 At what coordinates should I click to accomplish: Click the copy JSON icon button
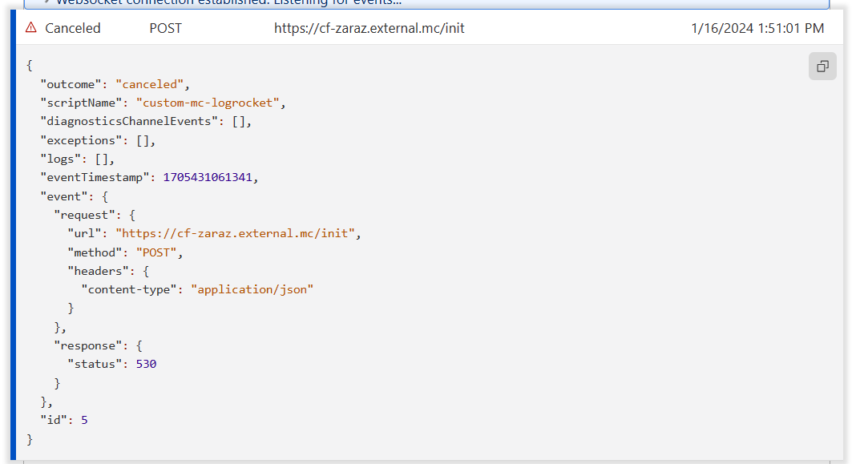point(822,67)
